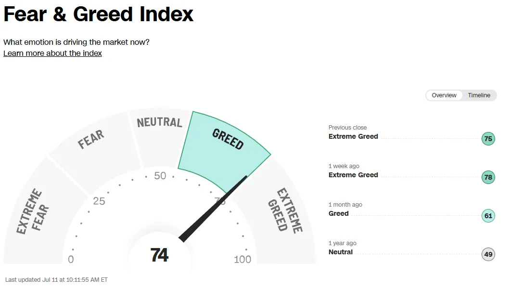Click the Extreme Fear gauge segment
Screen dimensions: 510x289
point(34,212)
